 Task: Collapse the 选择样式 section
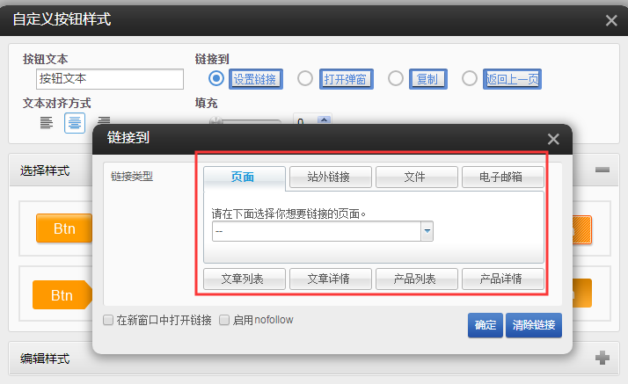(x=602, y=170)
